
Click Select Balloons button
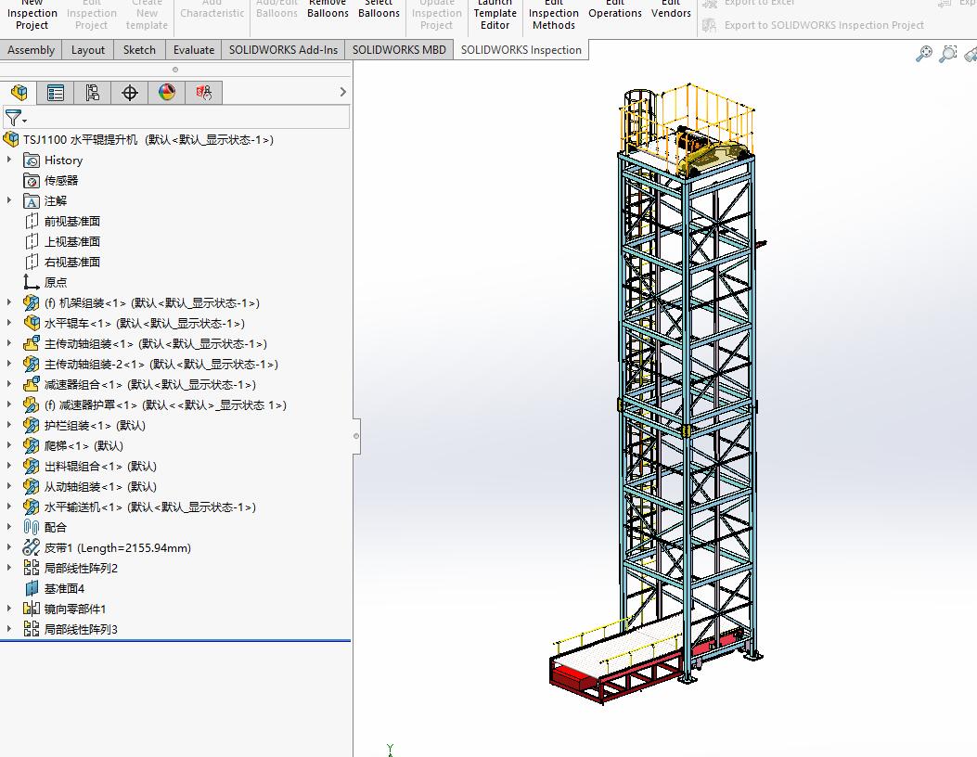(x=379, y=10)
